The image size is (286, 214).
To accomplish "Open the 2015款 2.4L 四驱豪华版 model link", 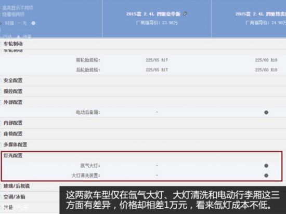I will (x=153, y=14).
